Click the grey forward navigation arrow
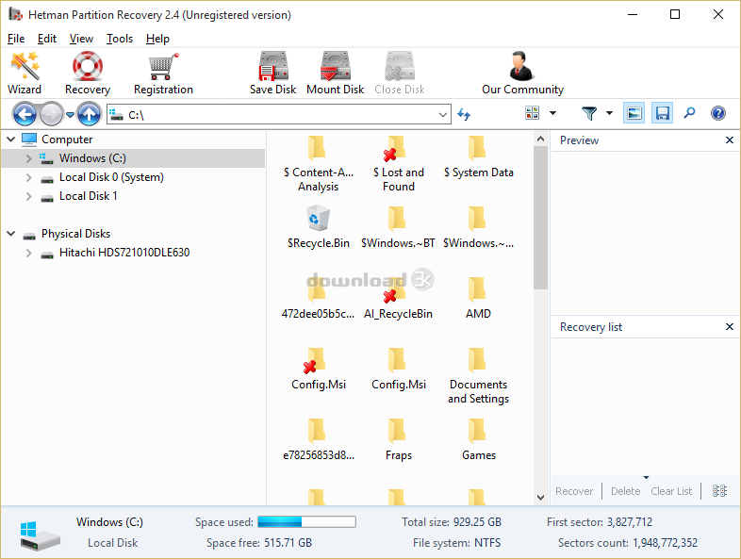741x559 pixels. pos(51,114)
